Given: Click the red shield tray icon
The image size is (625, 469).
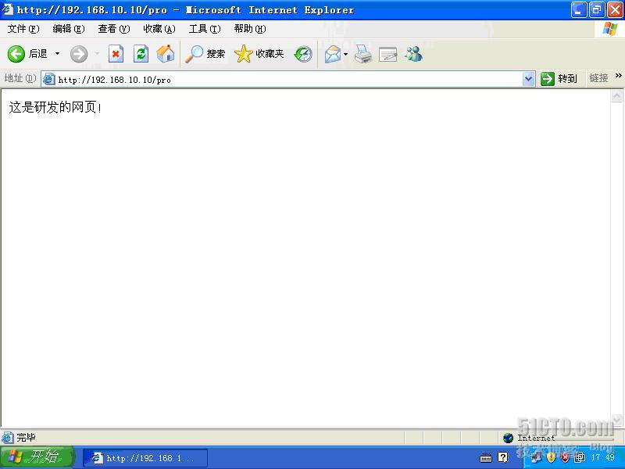Looking at the screenshot, I should [x=565, y=458].
